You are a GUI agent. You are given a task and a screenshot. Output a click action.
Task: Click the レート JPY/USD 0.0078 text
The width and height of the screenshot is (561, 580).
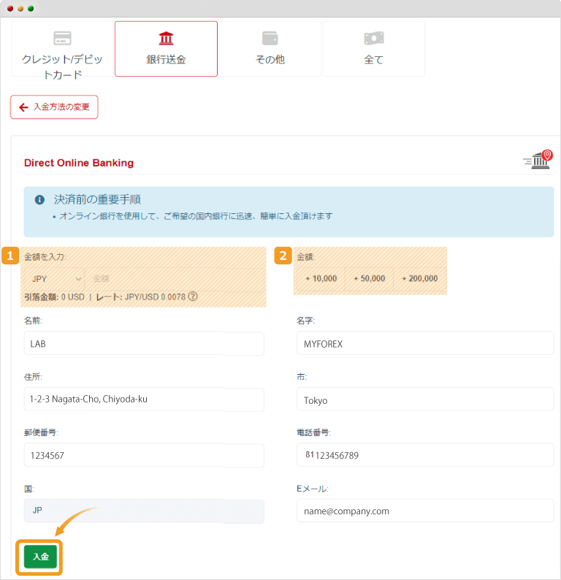pos(141,297)
